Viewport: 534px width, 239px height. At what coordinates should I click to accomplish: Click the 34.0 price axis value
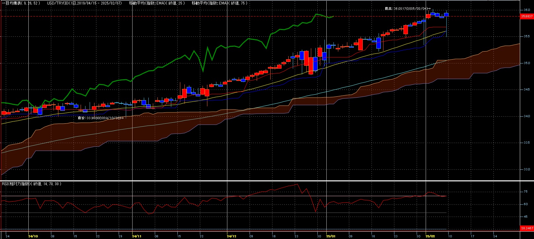(x=527, y=116)
